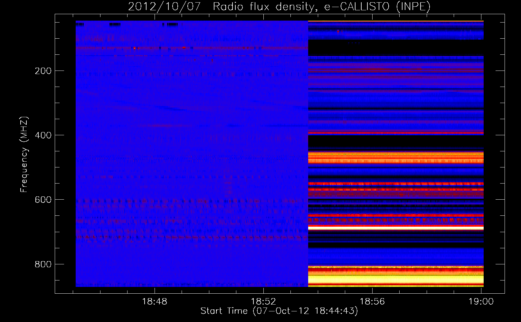Click the 'Start Time (07-Oct-12 18:44:43)' x-axis label
The image size is (521, 322).
tap(279, 311)
